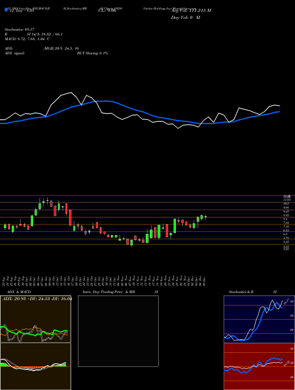Select the 'CL: 9.06' closing price text
The height and width of the screenshot is (390, 295).
107,11
